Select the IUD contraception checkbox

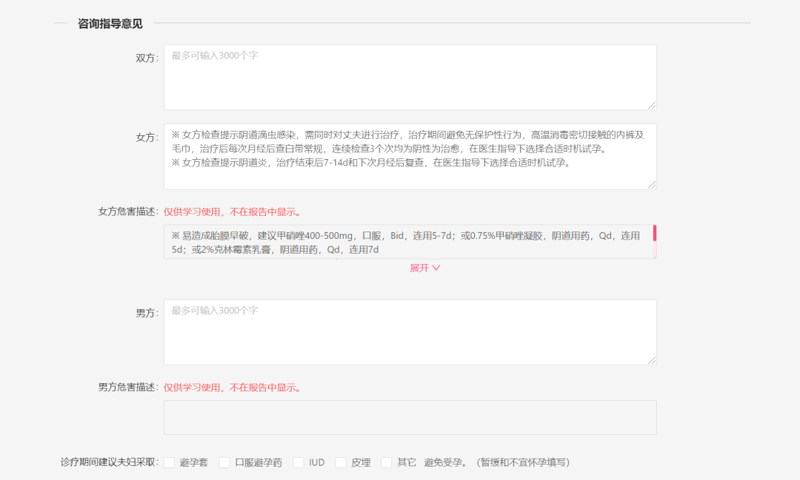point(299,462)
